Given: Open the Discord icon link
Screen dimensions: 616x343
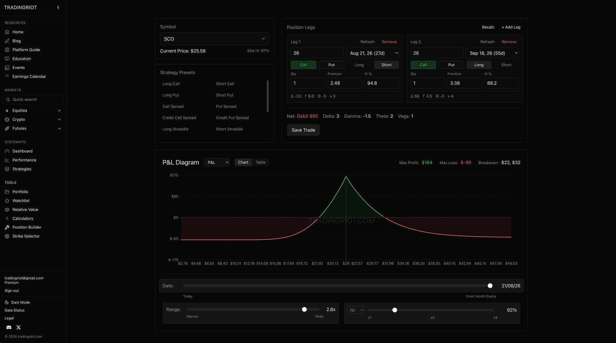Looking at the screenshot, I should tap(9, 327).
